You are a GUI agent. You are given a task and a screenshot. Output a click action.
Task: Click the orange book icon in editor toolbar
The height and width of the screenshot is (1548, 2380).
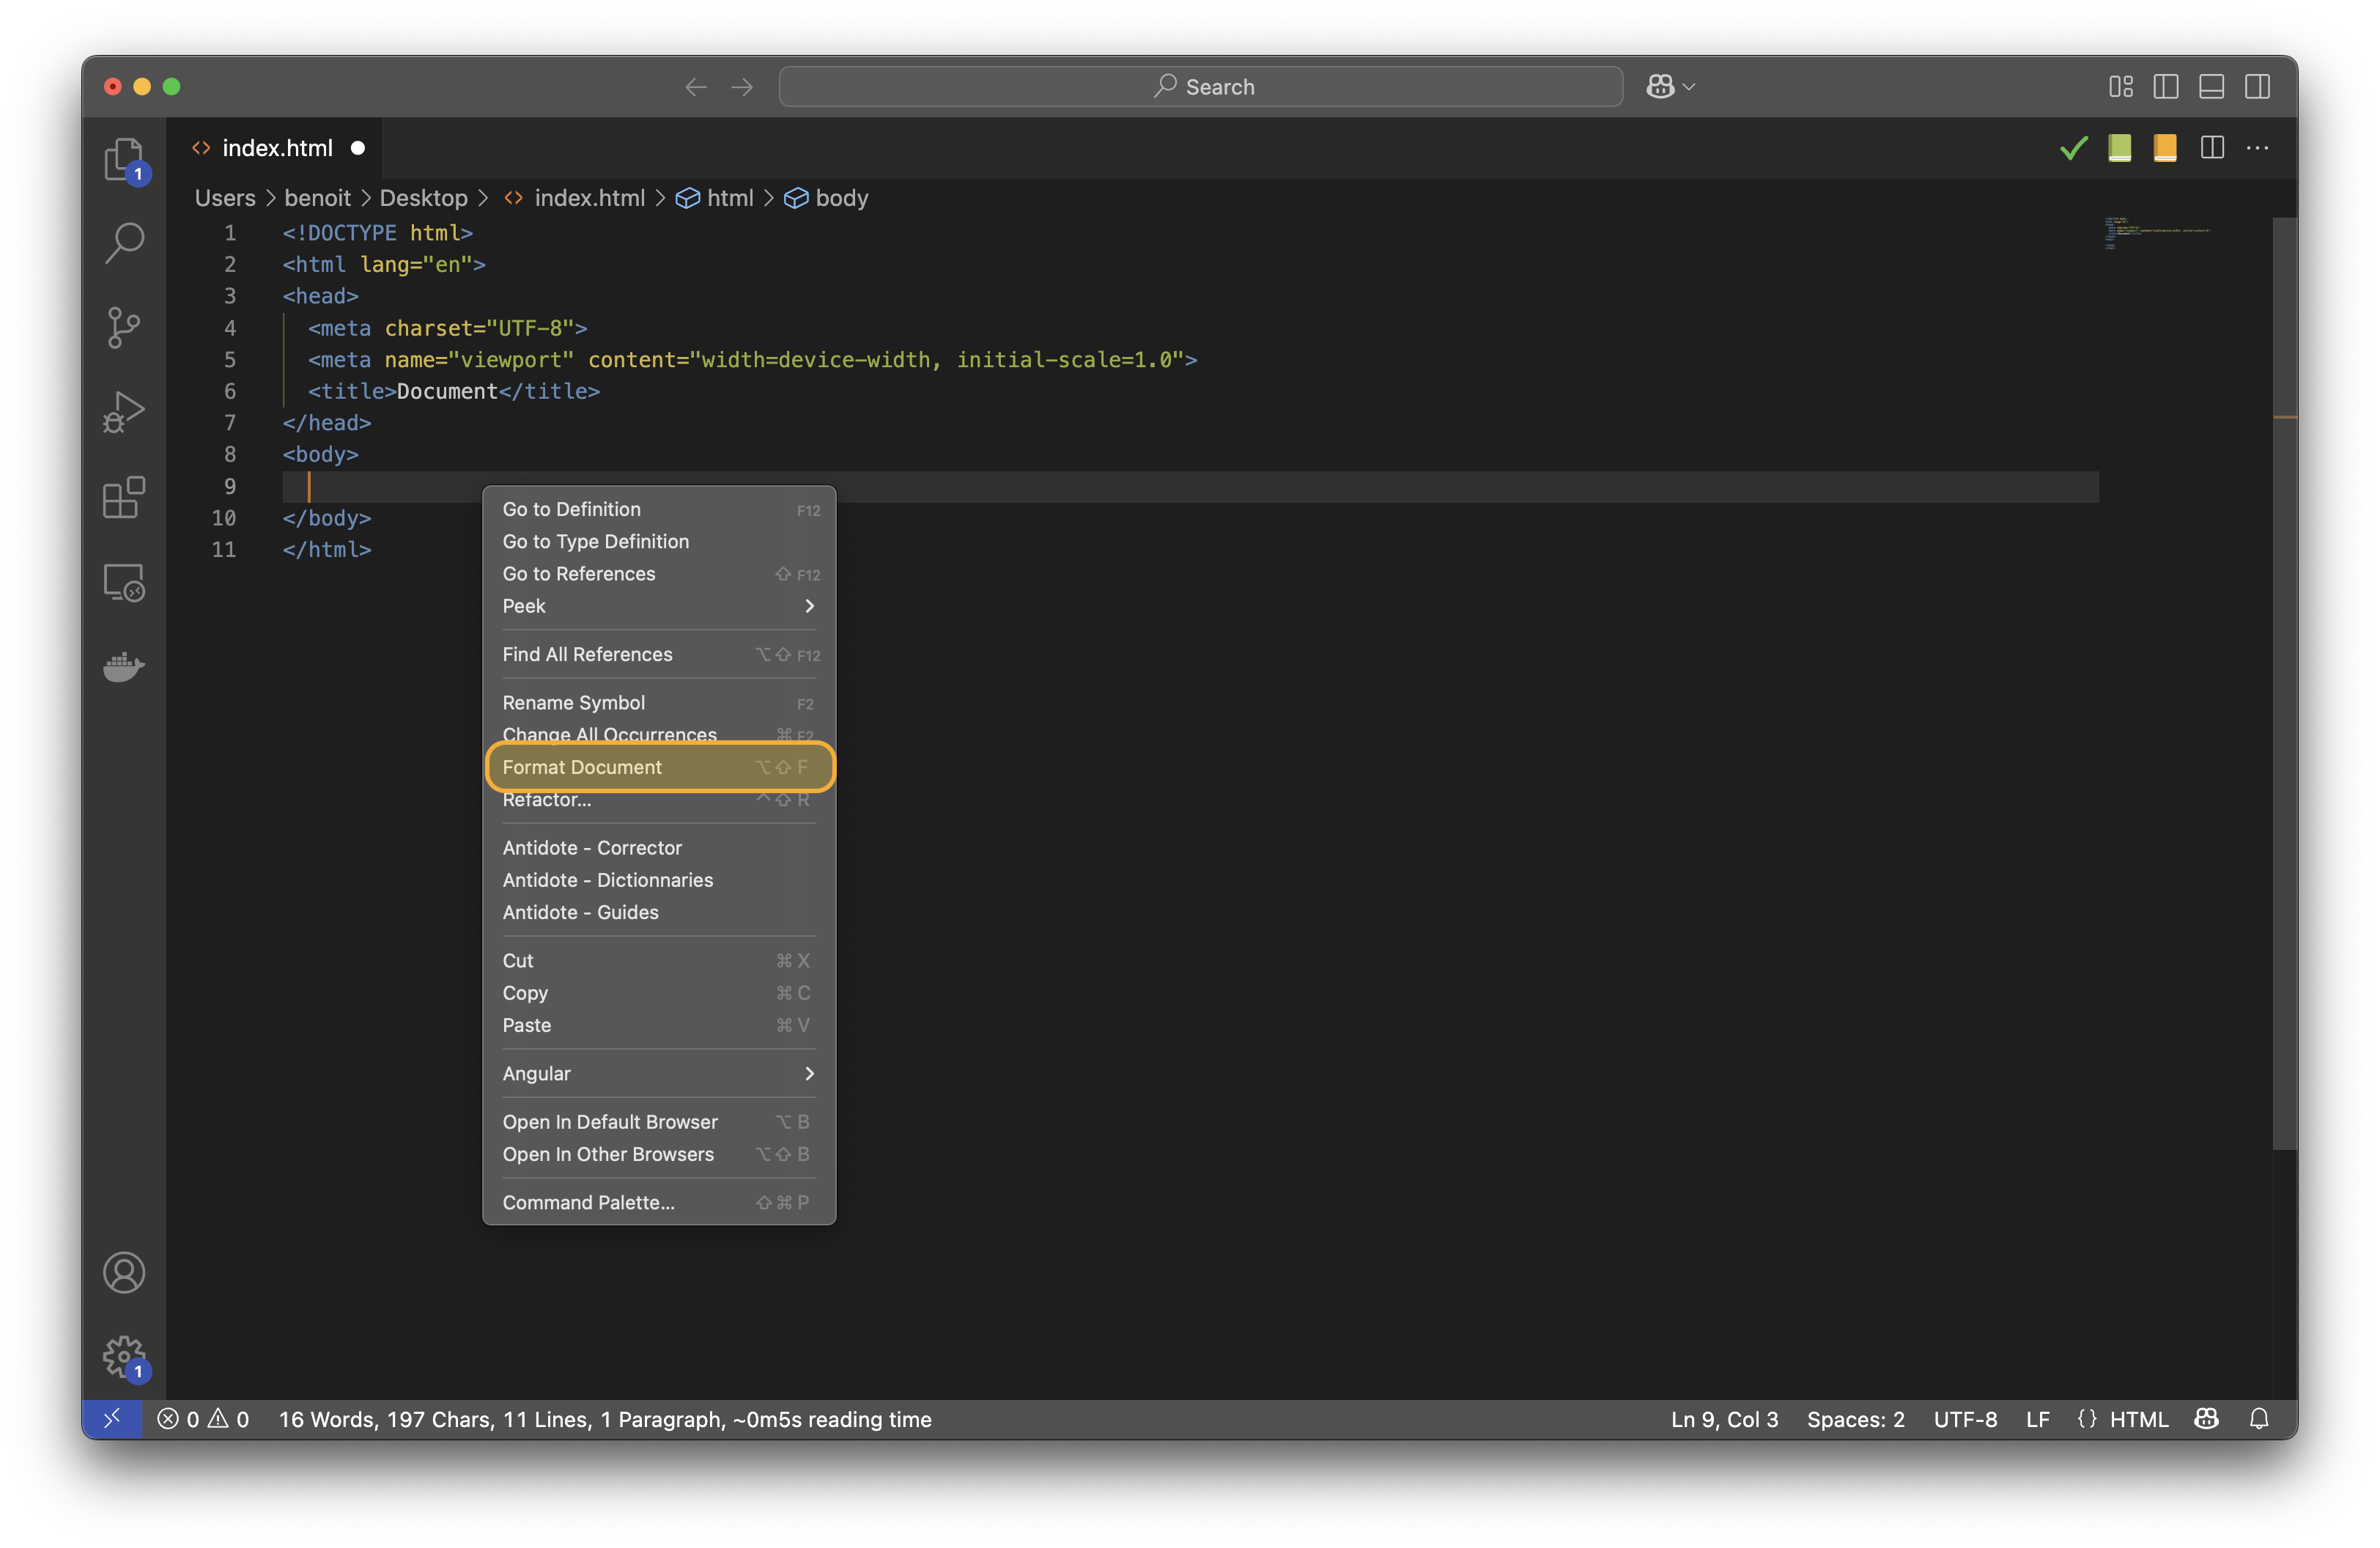point(2165,148)
